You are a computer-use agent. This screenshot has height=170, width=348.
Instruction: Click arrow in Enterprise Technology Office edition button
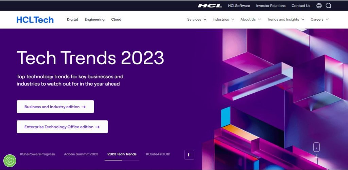(98, 127)
